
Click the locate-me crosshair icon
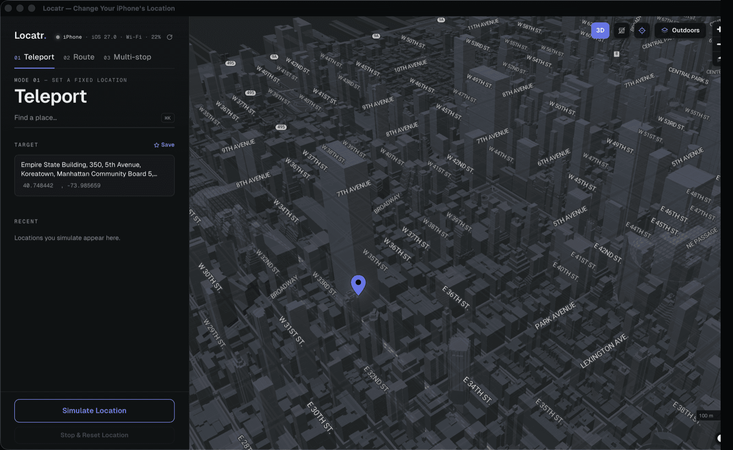point(642,30)
